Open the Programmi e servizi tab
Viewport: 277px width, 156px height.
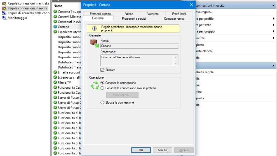[x=134, y=19]
